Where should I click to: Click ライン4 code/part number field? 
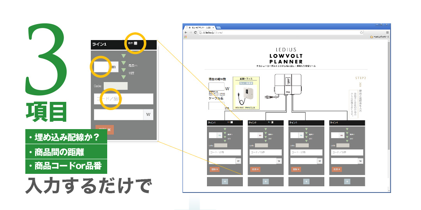click(x=347, y=152)
